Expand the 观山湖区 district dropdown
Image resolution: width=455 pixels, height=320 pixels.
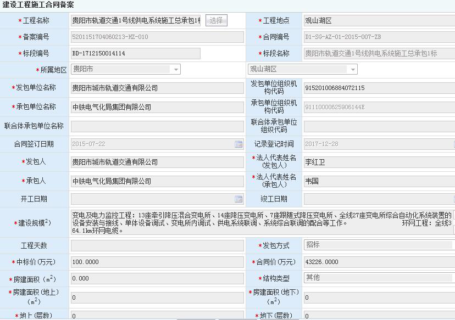[353, 69]
